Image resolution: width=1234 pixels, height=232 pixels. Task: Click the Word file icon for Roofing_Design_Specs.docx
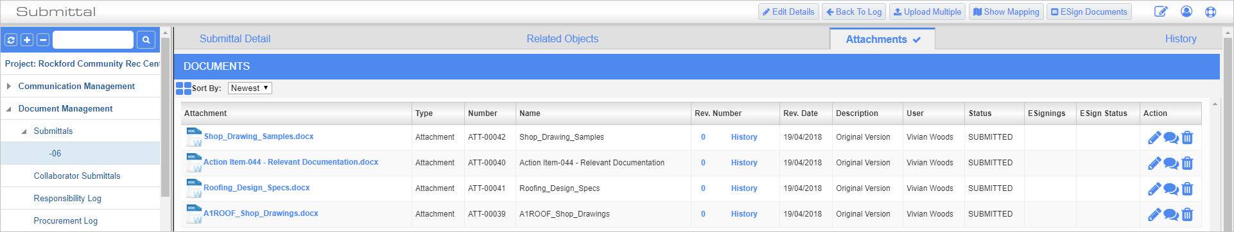[194, 188]
